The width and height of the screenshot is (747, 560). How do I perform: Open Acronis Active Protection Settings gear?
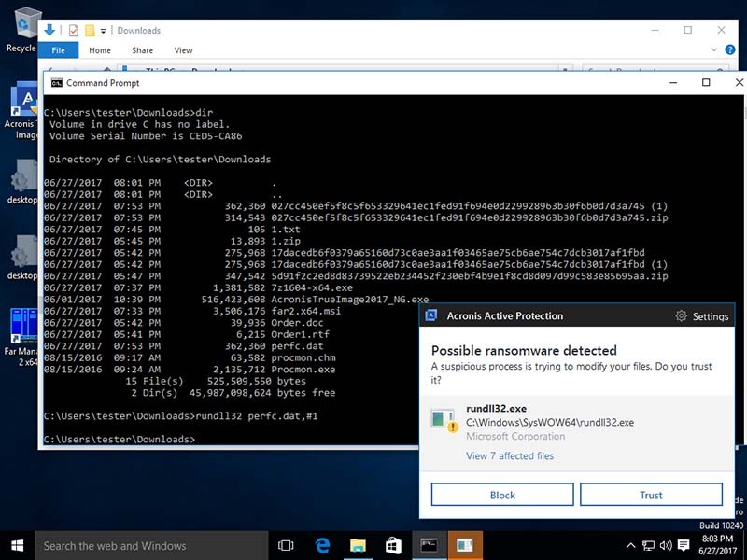tap(682, 316)
